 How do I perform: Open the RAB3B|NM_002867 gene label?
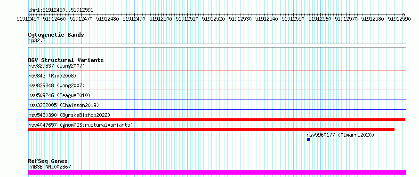click(x=49, y=167)
